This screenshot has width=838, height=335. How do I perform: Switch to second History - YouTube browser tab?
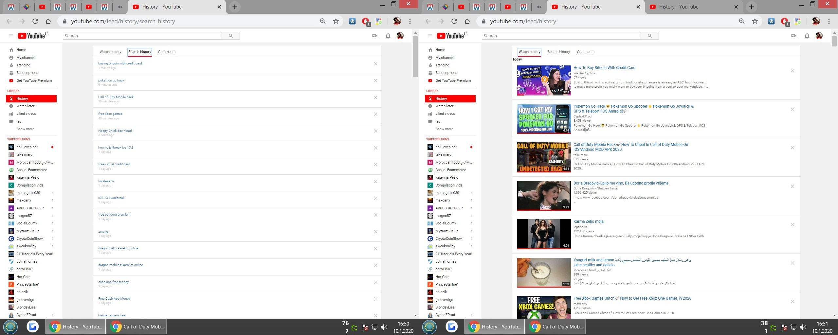pos(693,7)
